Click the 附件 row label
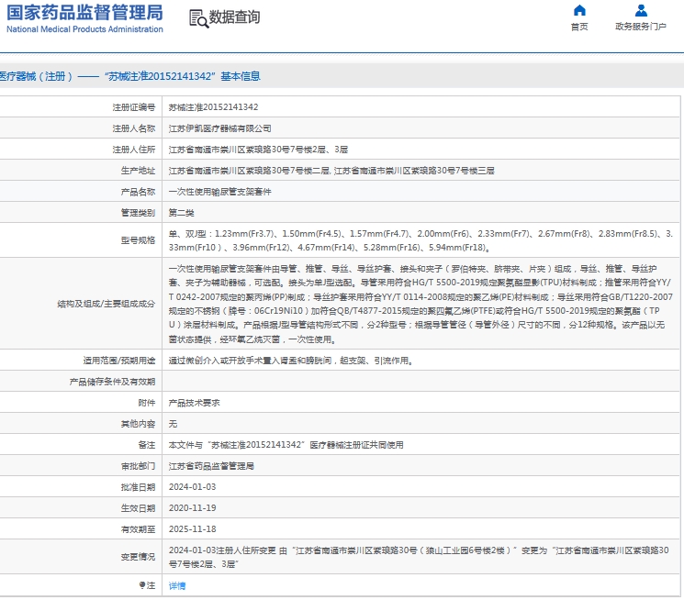Screen dimensions: 684x600 coord(147,403)
